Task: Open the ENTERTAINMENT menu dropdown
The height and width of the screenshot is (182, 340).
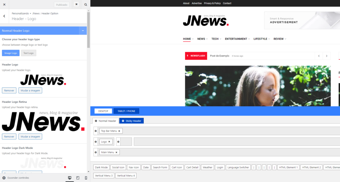Action: pos(237,39)
